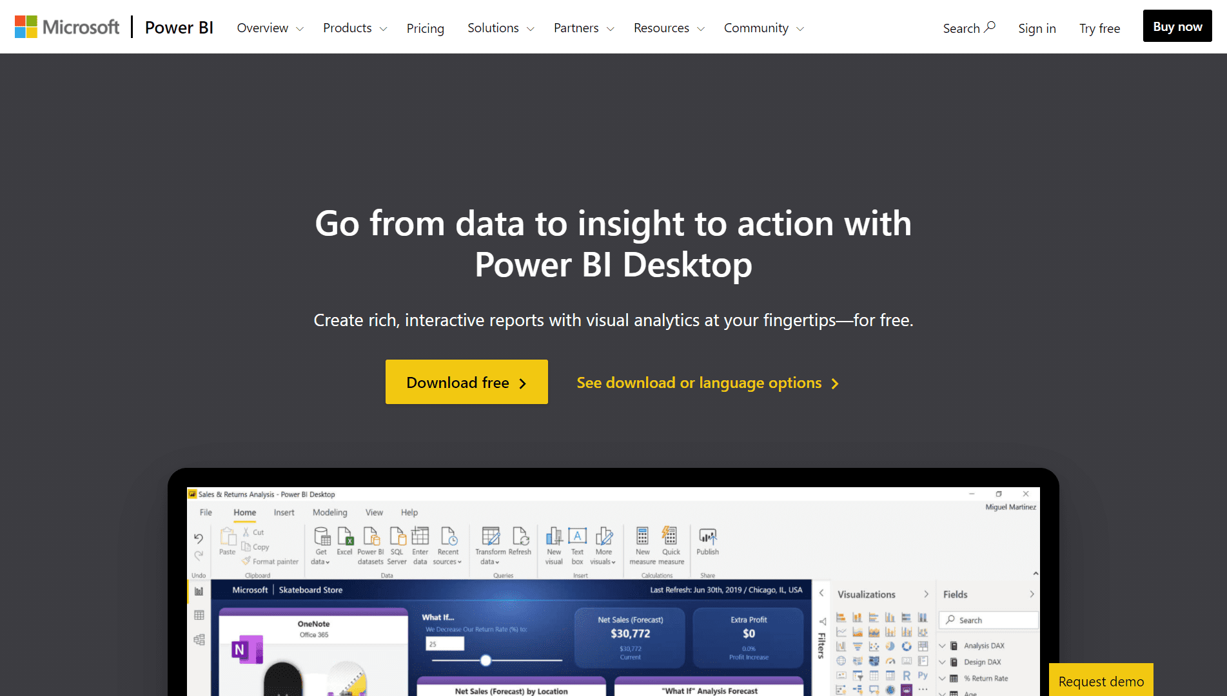
Task: Open the Help ribbon tab
Action: click(x=409, y=512)
